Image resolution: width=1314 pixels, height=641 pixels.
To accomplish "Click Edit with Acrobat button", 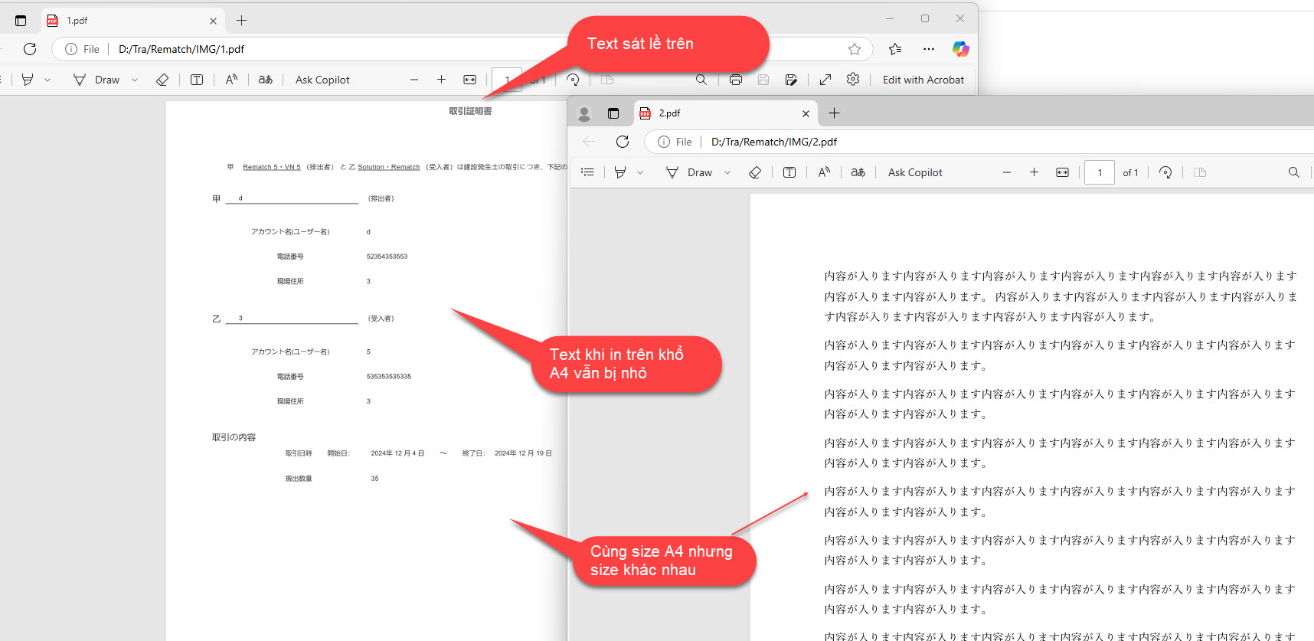I will point(923,80).
